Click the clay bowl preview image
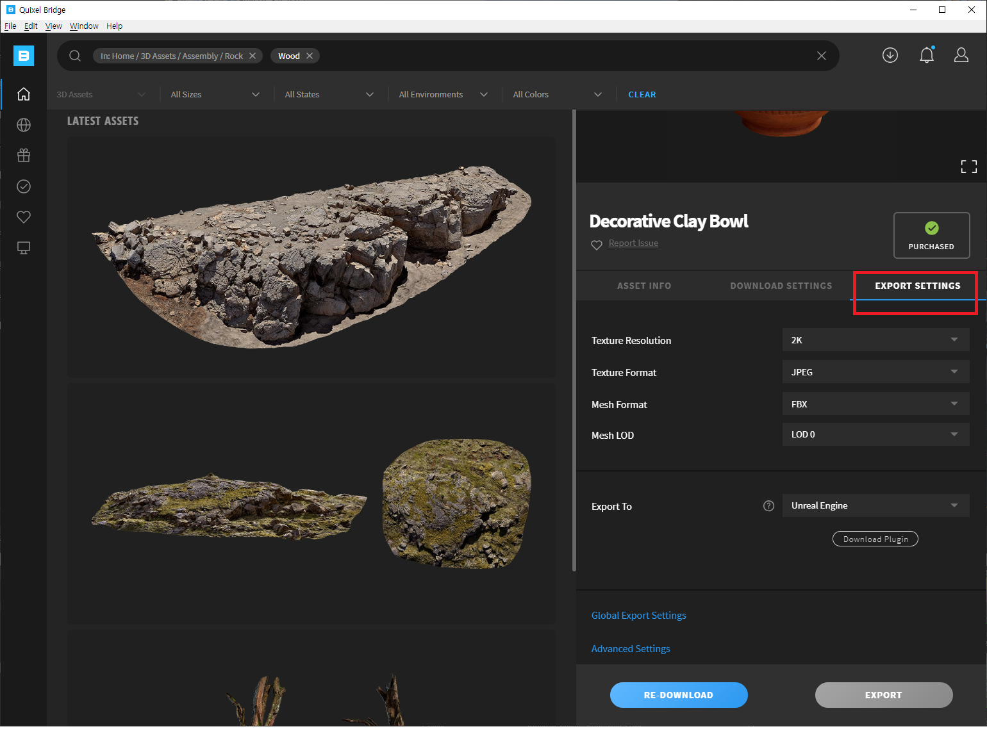This screenshot has height=729, width=987. click(x=781, y=122)
